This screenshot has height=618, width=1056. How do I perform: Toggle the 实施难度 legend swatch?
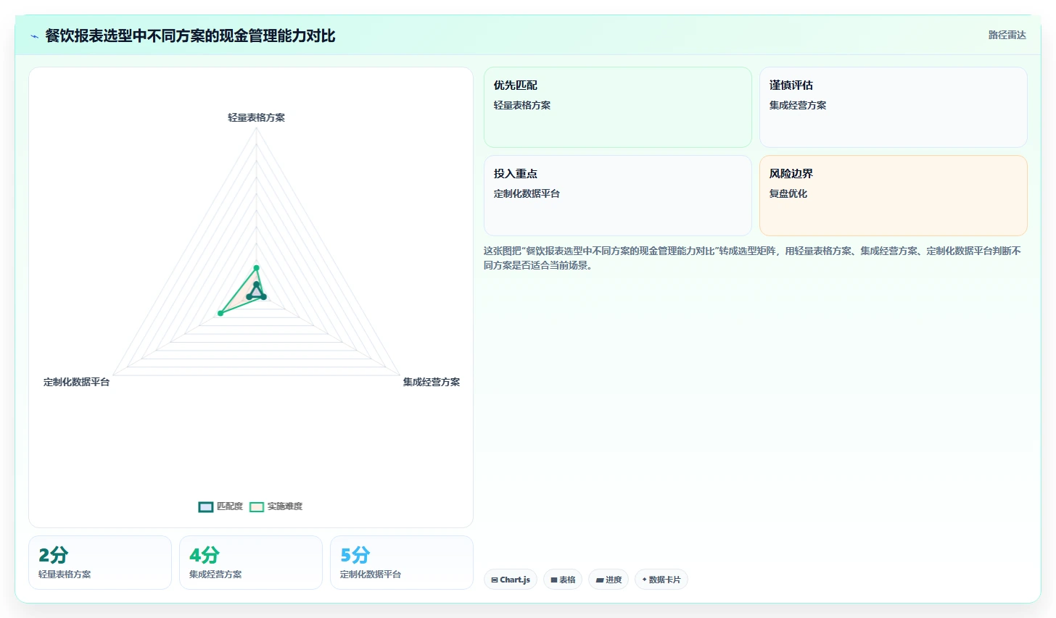(257, 506)
